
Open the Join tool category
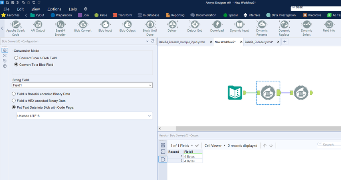pyautogui.click(x=83, y=15)
